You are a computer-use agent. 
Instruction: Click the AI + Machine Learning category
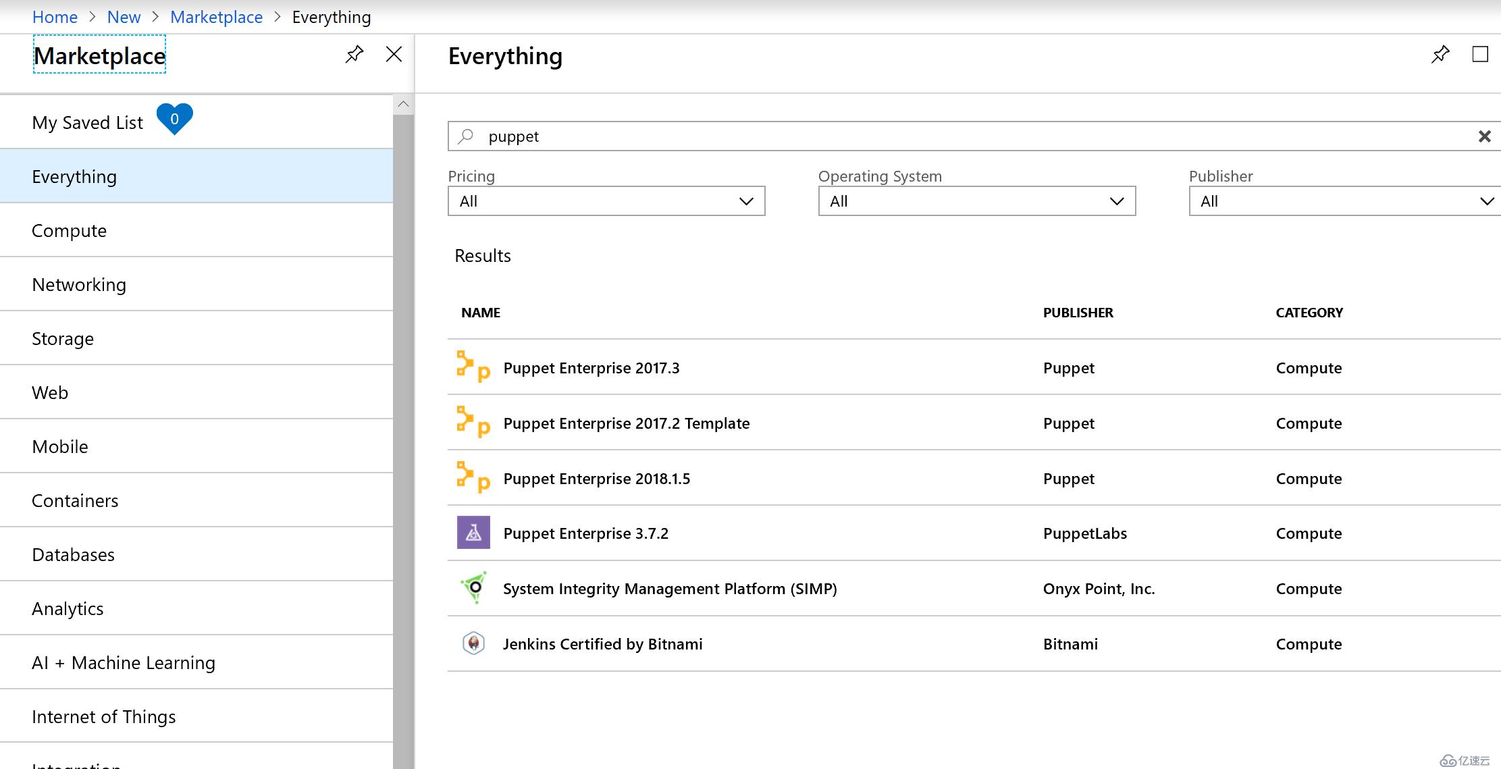124,661
